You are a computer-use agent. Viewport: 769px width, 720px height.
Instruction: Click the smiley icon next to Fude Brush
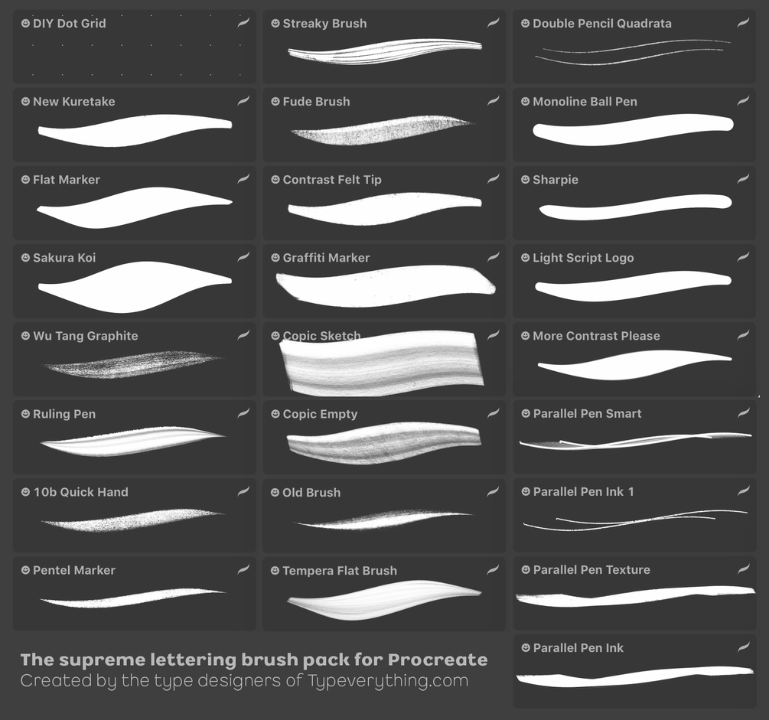coord(275,101)
